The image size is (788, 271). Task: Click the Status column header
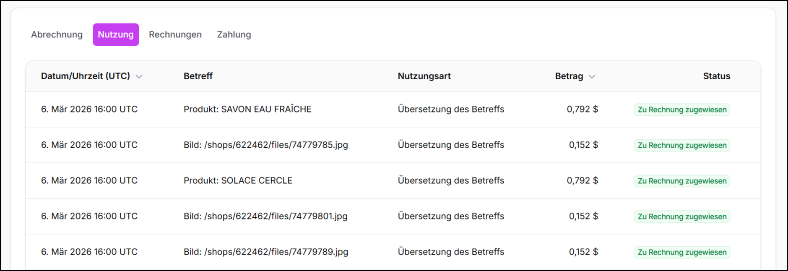(716, 76)
